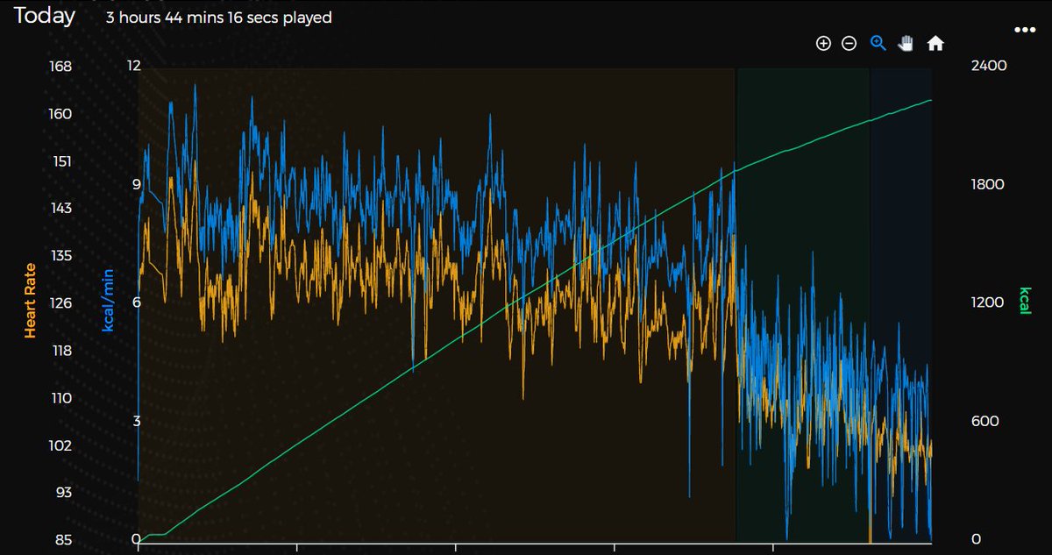
Task: Click the zoom in plus icon
Action: pos(823,43)
